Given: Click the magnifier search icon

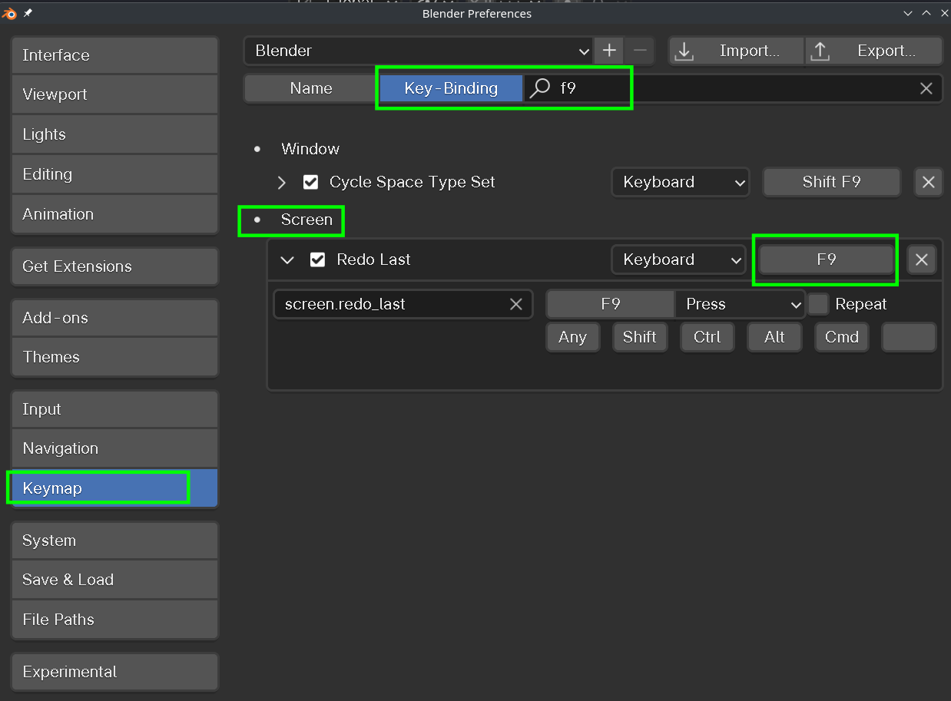Looking at the screenshot, I should pos(541,88).
